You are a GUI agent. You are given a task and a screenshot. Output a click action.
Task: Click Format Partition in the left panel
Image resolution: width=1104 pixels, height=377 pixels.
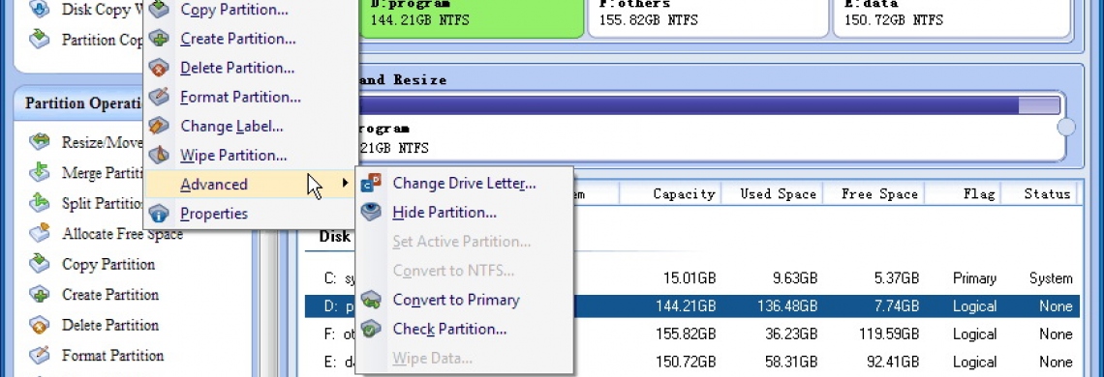pos(112,355)
